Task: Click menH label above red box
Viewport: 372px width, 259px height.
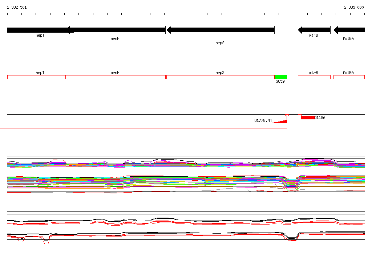Action: (115, 73)
